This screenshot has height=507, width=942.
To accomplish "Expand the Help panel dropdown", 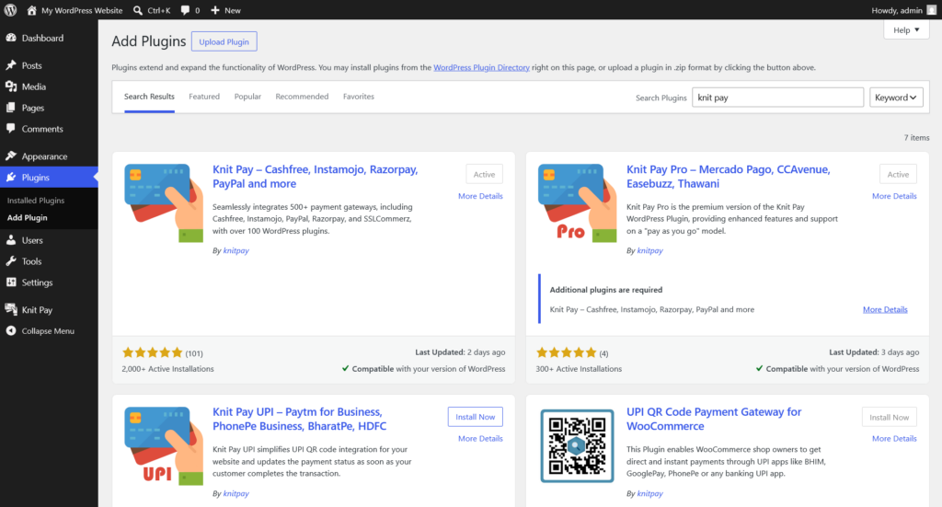I will [x=906, y=30].
